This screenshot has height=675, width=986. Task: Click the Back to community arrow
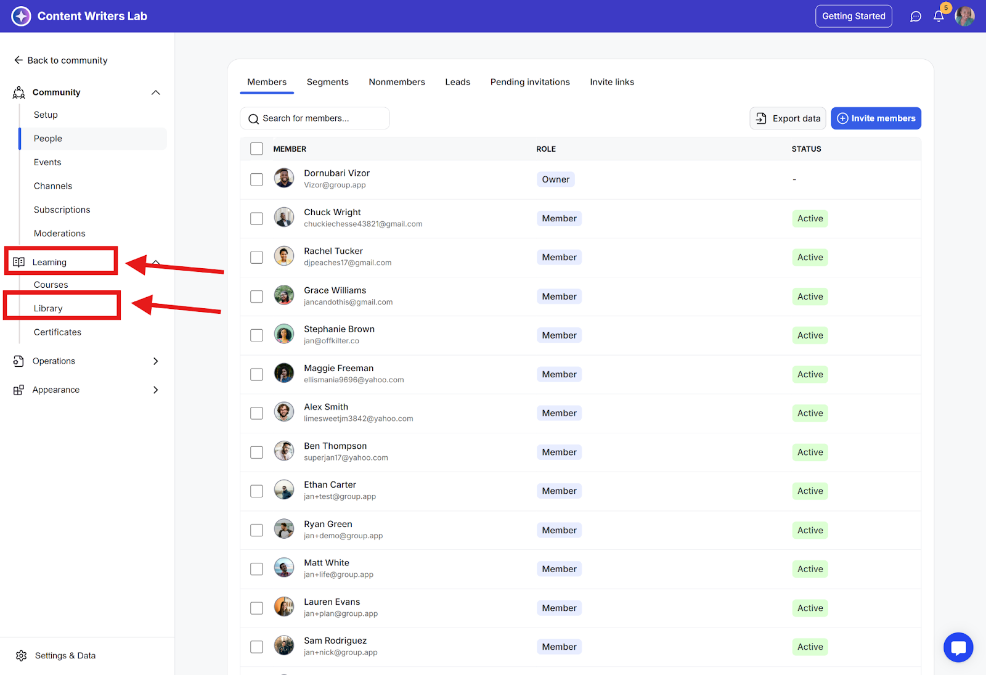[18, 60]
